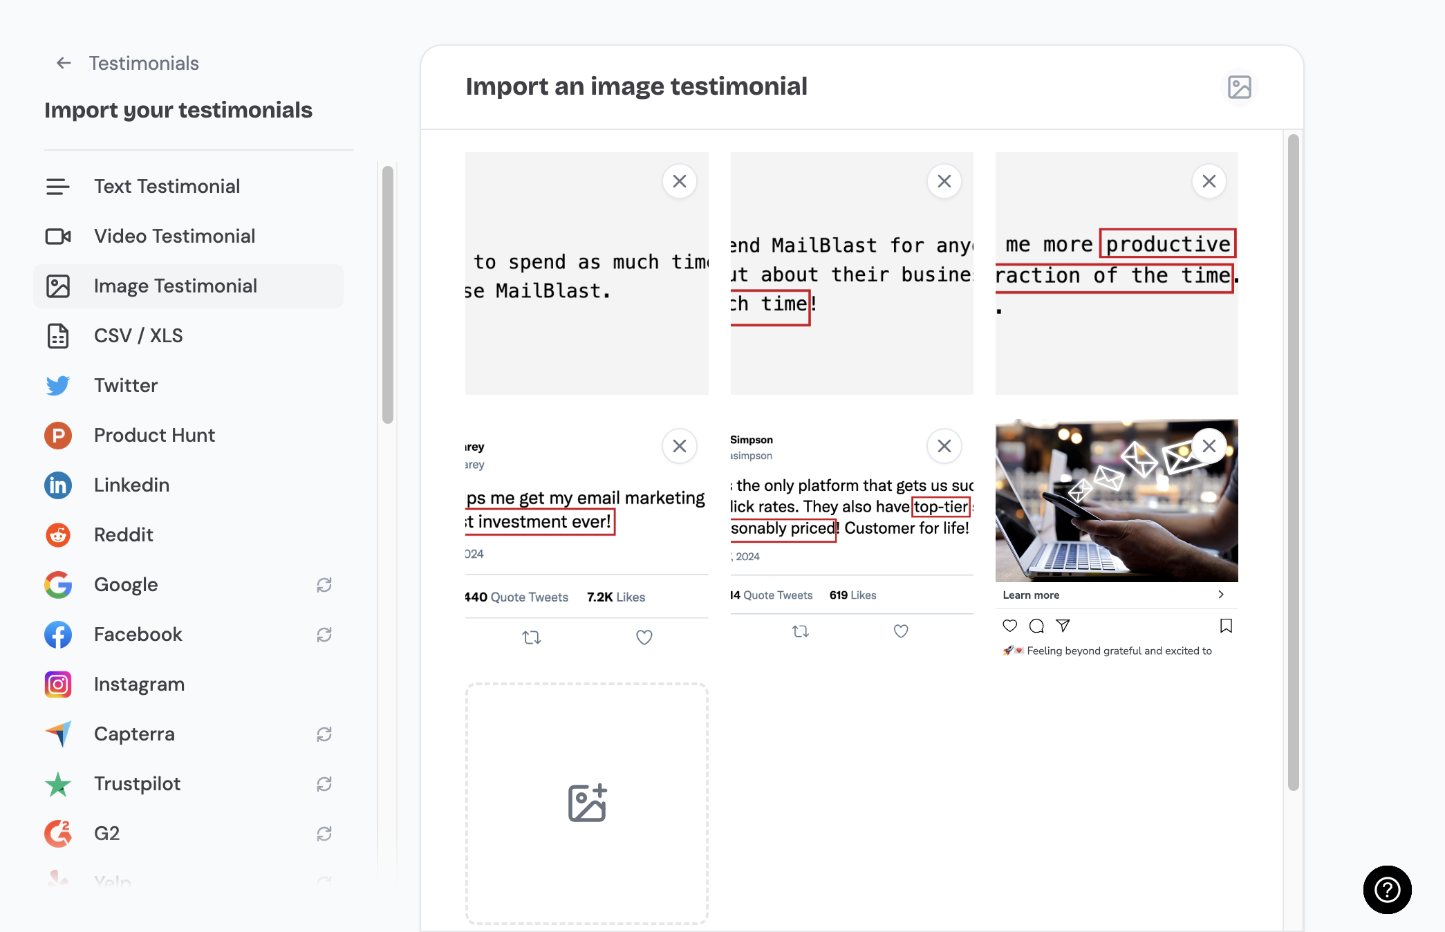Screen dimensions: 1445x932
Task: Remove the 'to spend as much time' image
Action: click(680, 181)
